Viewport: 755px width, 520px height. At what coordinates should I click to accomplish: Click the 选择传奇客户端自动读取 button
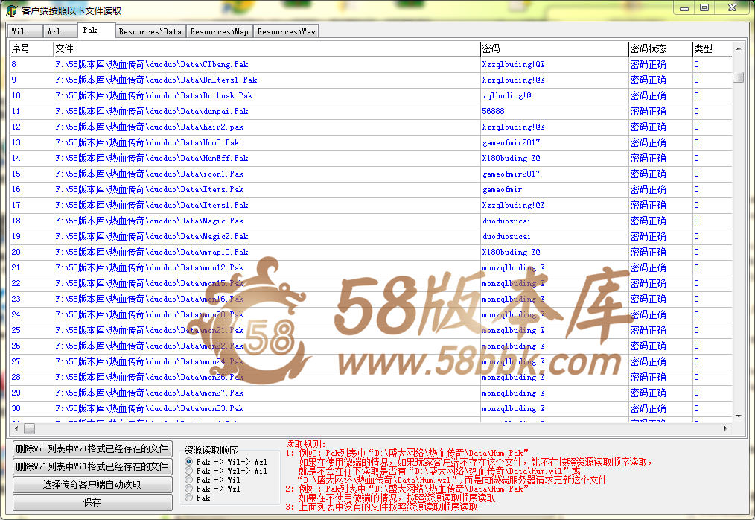pyautogui.click(x=92, y=484)
